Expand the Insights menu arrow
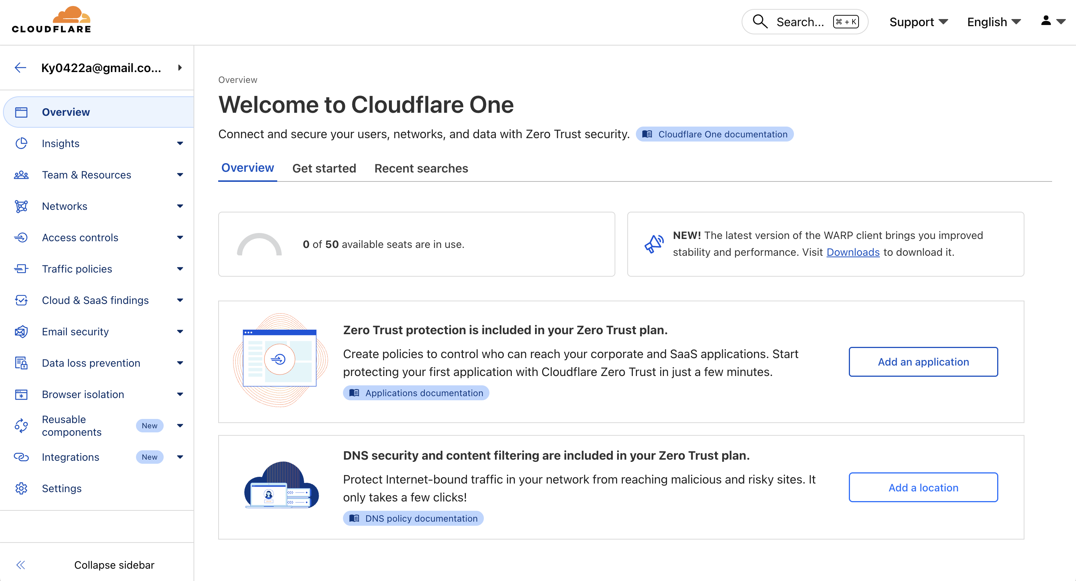1076x581 pixels. [x=180, y=144]
